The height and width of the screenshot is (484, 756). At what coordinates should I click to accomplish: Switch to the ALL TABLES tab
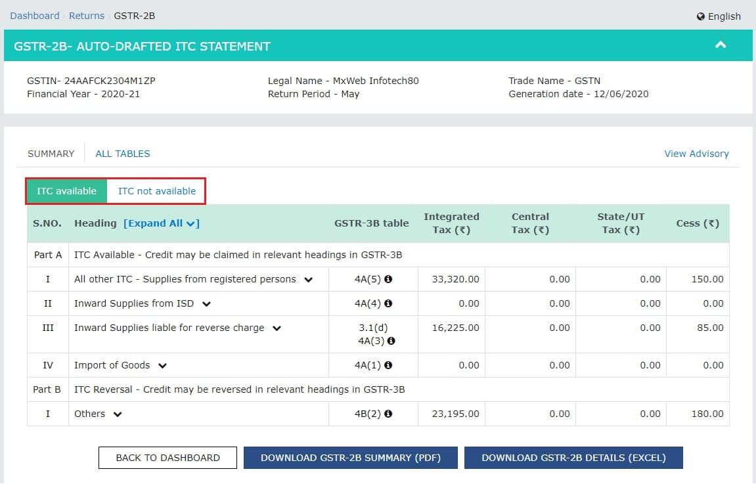click(x=122, y=153)
